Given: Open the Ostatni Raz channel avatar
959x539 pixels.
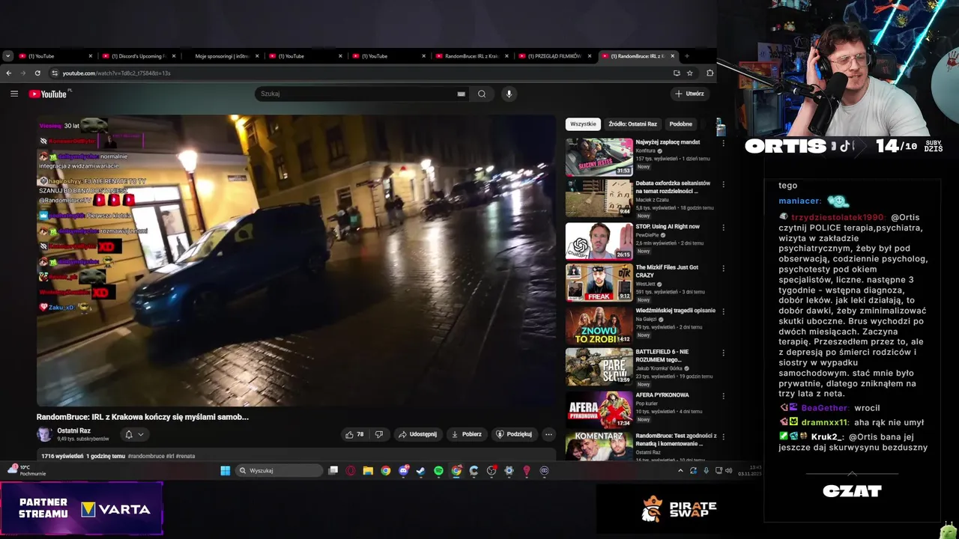Looking at the screenshot, I should pyautogui.click(x=44, y=434).
